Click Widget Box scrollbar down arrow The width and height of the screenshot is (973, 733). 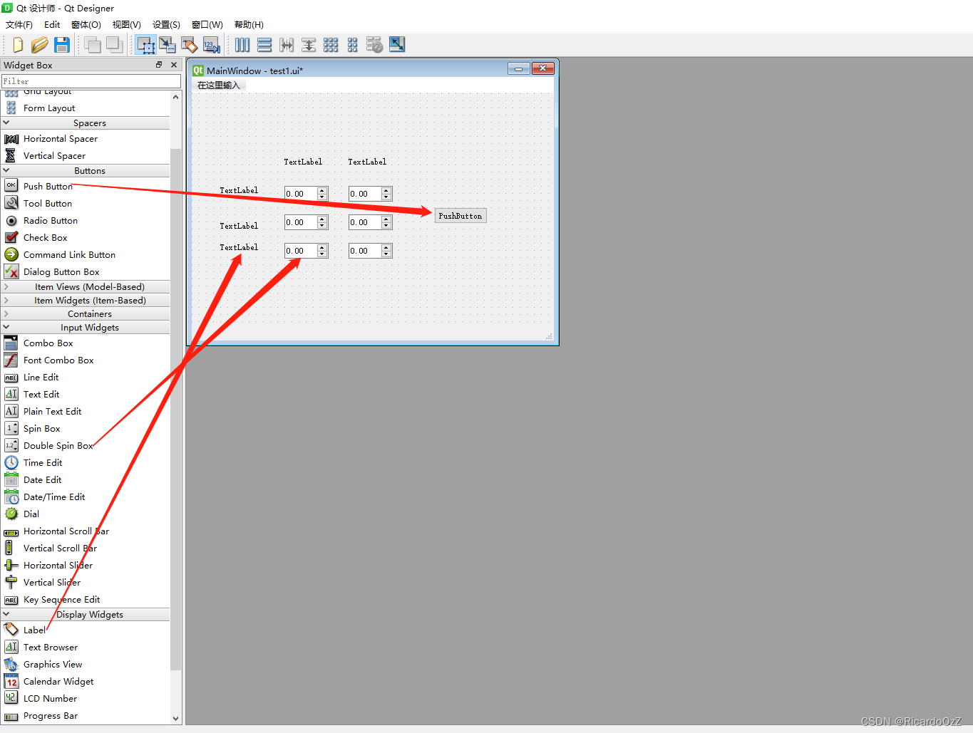point(176,719)
